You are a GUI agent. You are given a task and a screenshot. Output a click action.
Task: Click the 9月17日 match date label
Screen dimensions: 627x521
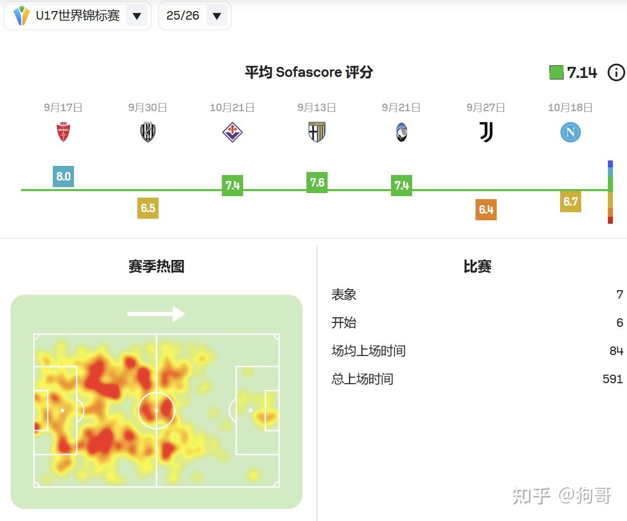(x=63, y=108)
